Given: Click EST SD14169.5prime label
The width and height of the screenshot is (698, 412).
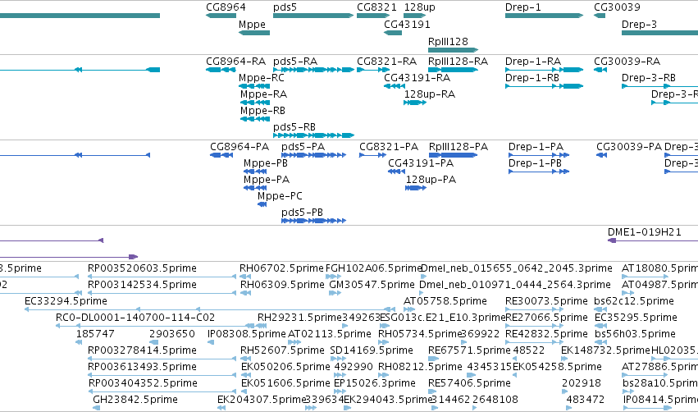Looking at the screenshot, I should [372, 351].
